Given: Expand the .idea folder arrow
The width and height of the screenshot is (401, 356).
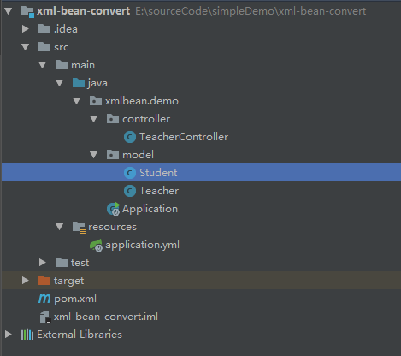Looking at the screenshot, I should [x=26, y=29].
